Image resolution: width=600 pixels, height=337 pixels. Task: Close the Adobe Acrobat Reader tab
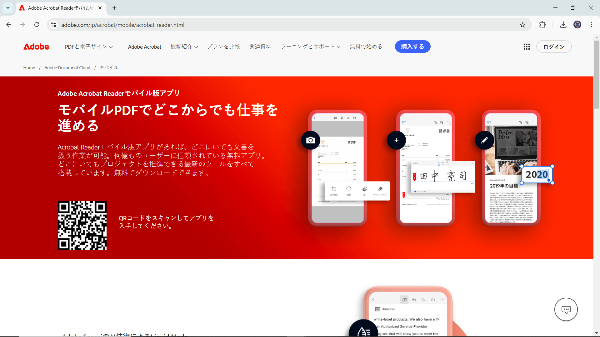point(100,8)
